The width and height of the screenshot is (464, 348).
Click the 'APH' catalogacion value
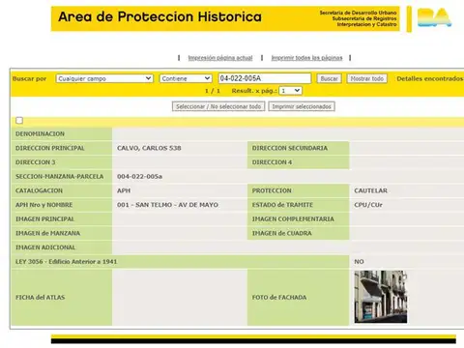[124, 190]
